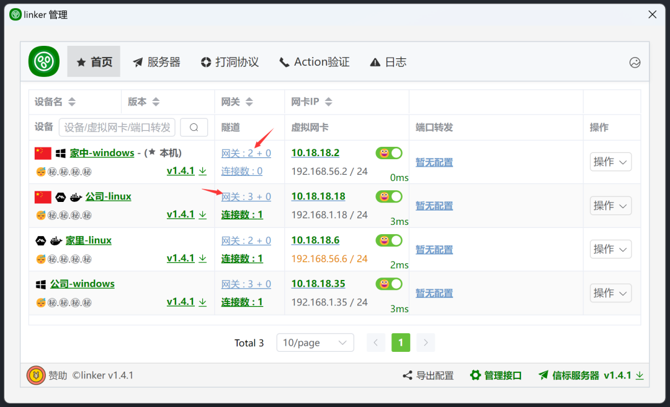Click 连接数 : 1 for 家里-linux
670x407 pixels.
(242, 258)
